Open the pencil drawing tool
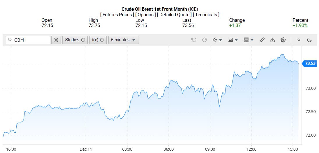319x153 pixels. [262, 40]
